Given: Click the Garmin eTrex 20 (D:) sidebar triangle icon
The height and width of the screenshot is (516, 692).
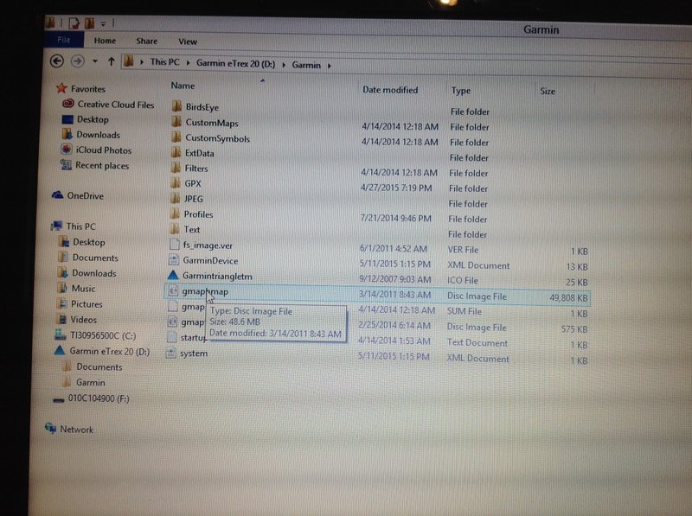Looking at the screenshot, I should 60,351.
